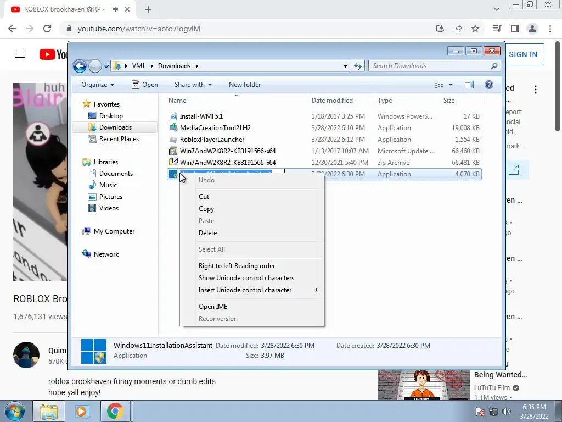Open the Chrome three-dot menu

[550, 29]
